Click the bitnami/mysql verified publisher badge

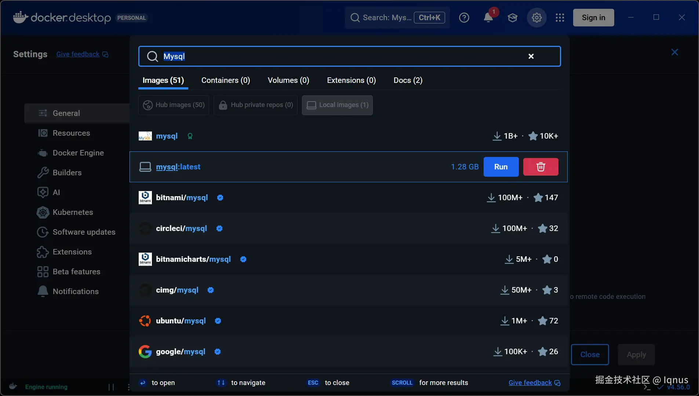[x=220, y=198]
